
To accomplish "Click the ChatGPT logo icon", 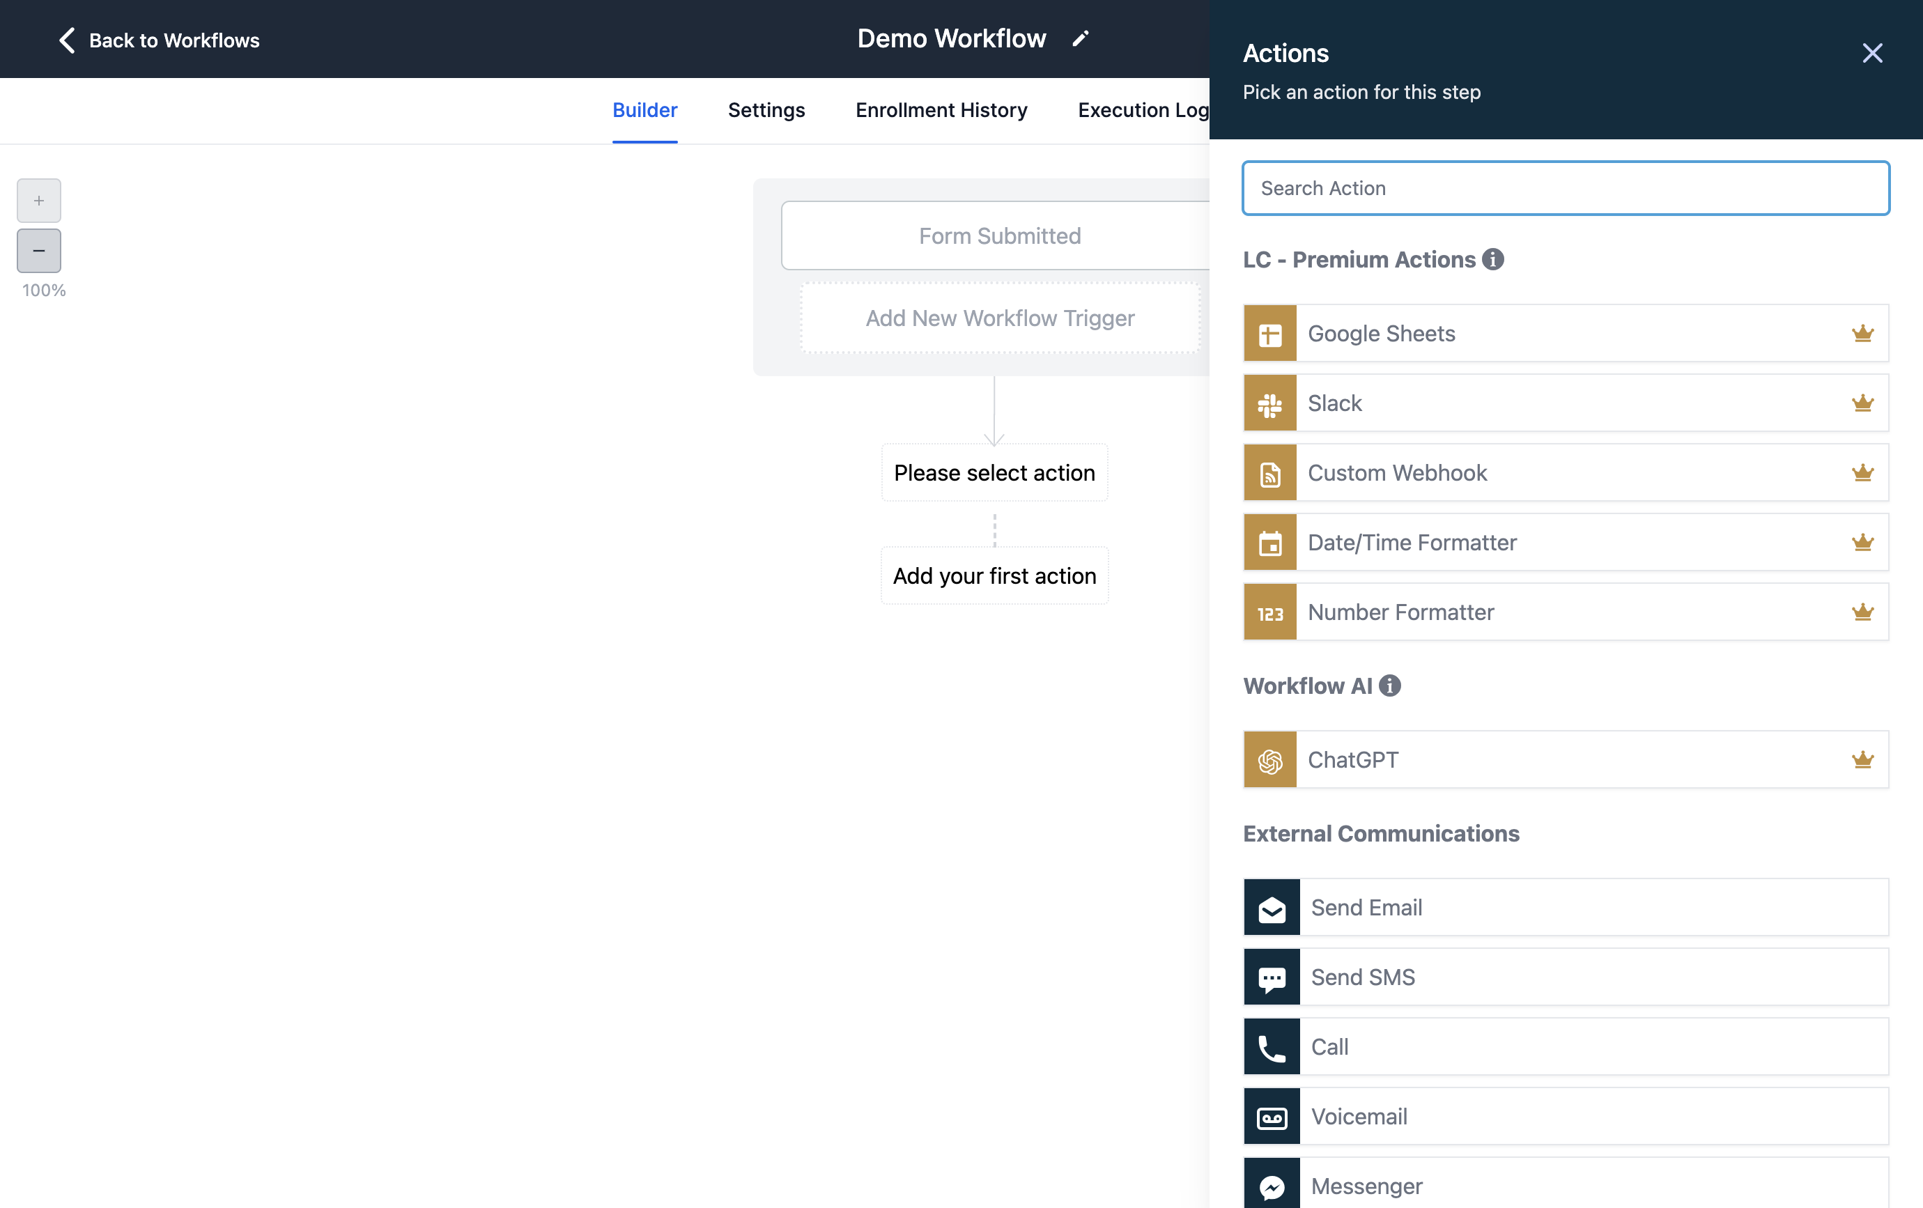I will 1269,760.
